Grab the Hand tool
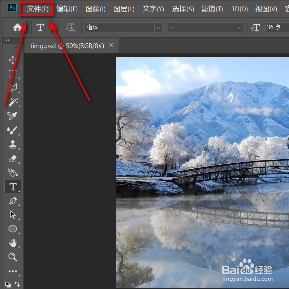289x289 pixels. tap(13, 243)
